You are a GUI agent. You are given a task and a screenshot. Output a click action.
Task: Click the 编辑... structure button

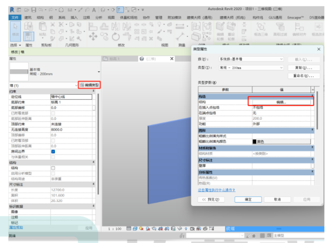(281, 102)
